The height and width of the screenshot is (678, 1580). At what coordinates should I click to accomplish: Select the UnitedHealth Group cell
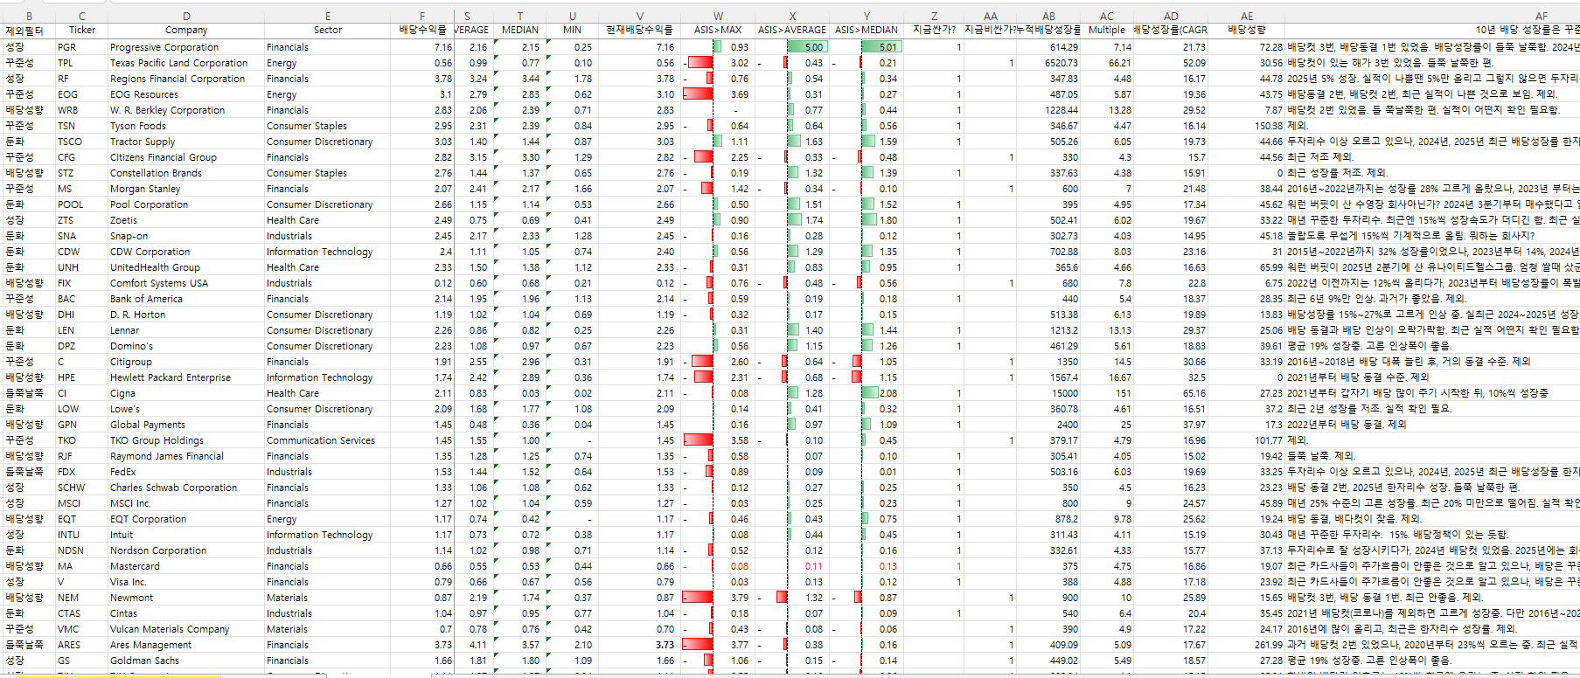point(186,267)
